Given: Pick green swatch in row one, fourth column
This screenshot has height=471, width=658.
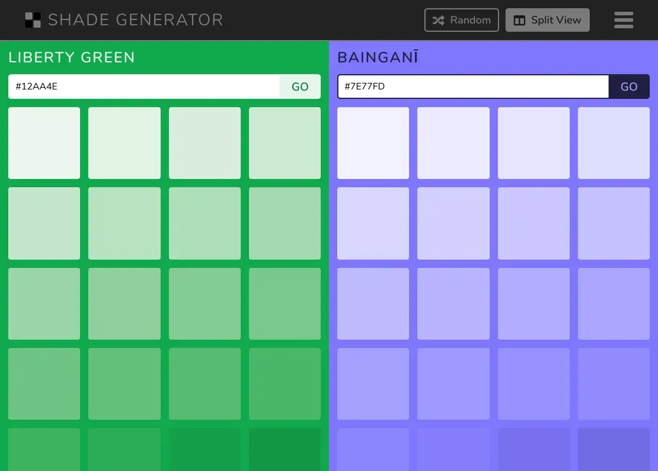Looking at the screenshot, I should point(285,143).
